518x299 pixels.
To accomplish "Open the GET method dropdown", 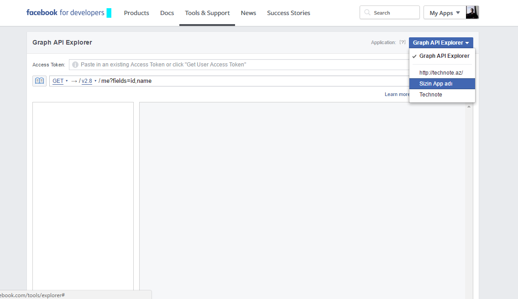I will coord(60,81).
